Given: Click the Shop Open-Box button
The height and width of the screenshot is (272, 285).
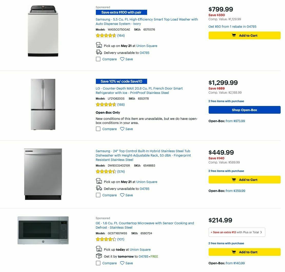Looking at the screenshot, I should (245, 110).
